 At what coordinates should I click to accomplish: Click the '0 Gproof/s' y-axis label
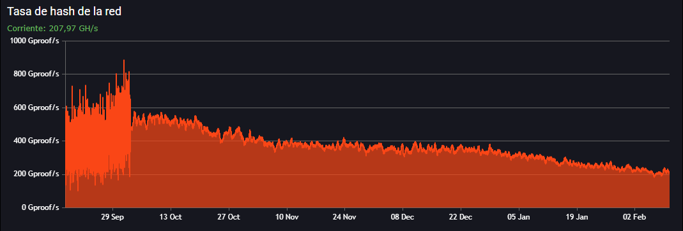point(39,207)
